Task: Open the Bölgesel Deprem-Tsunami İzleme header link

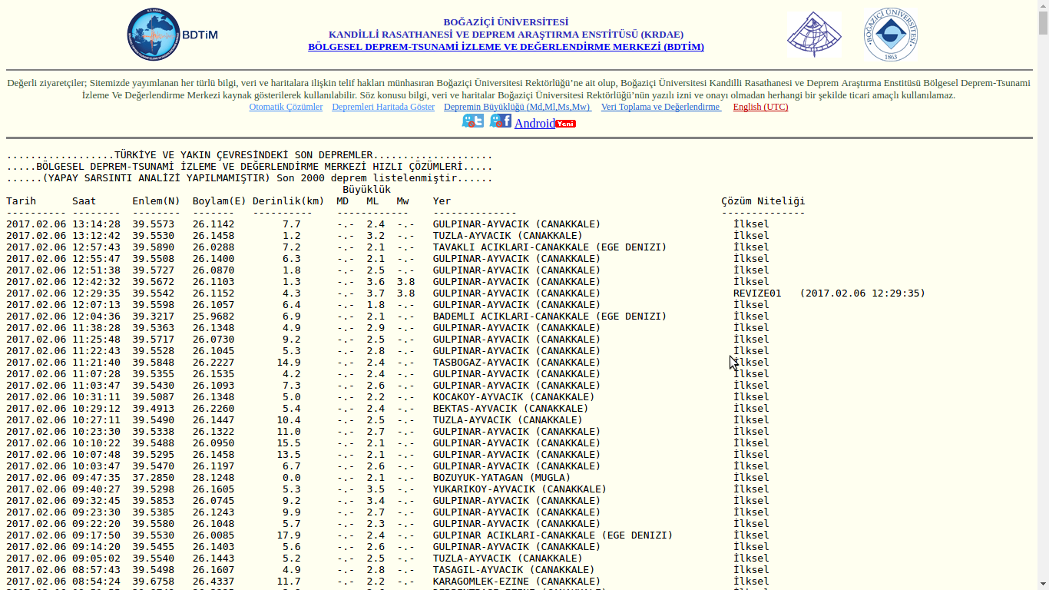Action: [x=506, y=47]
